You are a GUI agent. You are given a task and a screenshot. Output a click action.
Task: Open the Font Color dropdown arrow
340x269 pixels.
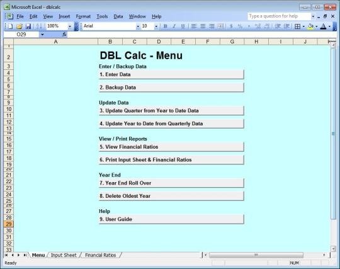pos(329,26)
